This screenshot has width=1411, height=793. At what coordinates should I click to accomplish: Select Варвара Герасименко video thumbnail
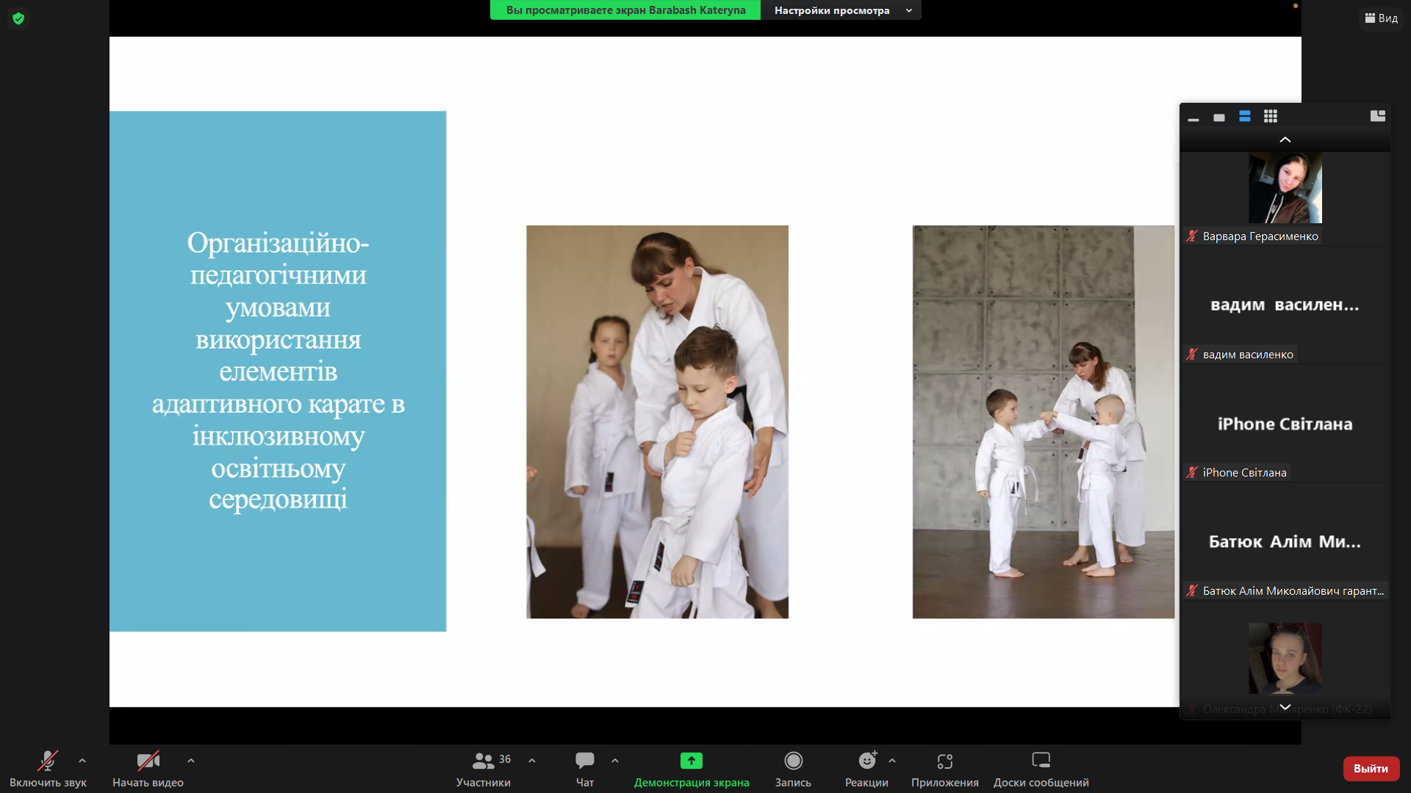click(1285, 188)
